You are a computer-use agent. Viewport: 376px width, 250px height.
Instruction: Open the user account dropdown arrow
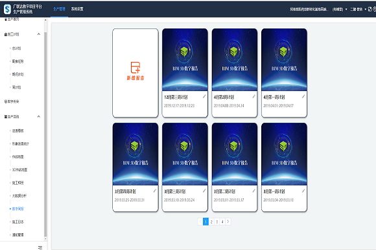coord(366,9)
